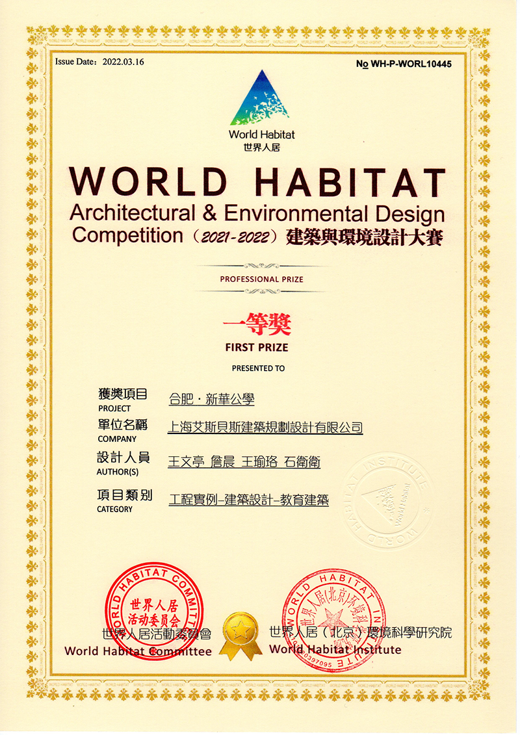Click the underlined authors' names line
Viewport: 520px width, 735px height.
(x=244, y=462)
